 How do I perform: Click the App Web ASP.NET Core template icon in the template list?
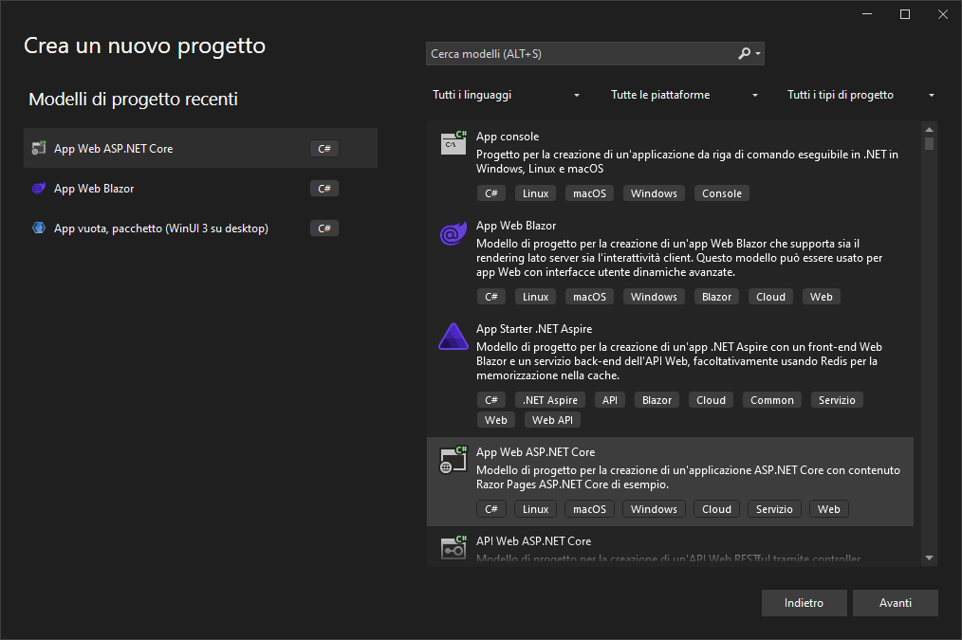tap(453, 461)
